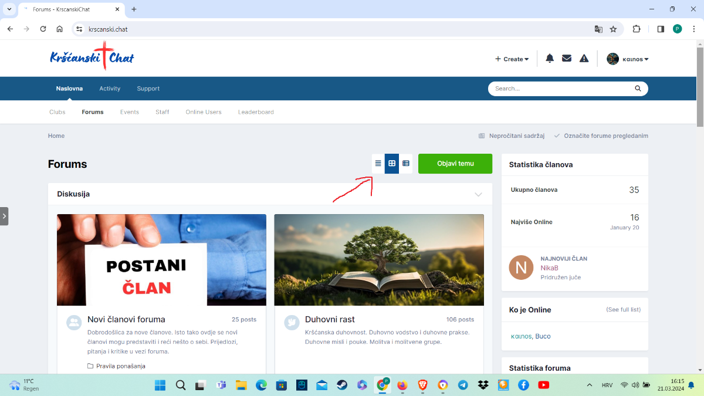Open Telegram from the taskbar
Viewport: 704px width, 396px height.
pyautogui.click(x=463, y=385)
